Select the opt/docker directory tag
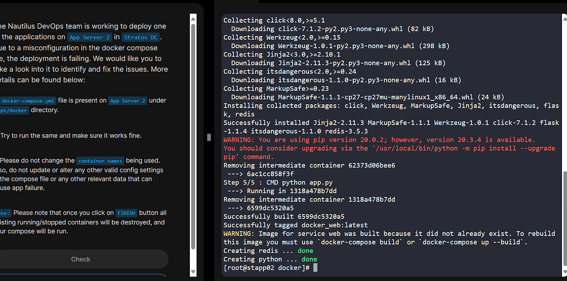The width and height of the screenshot is (567, 281). [x=13, y=110]
